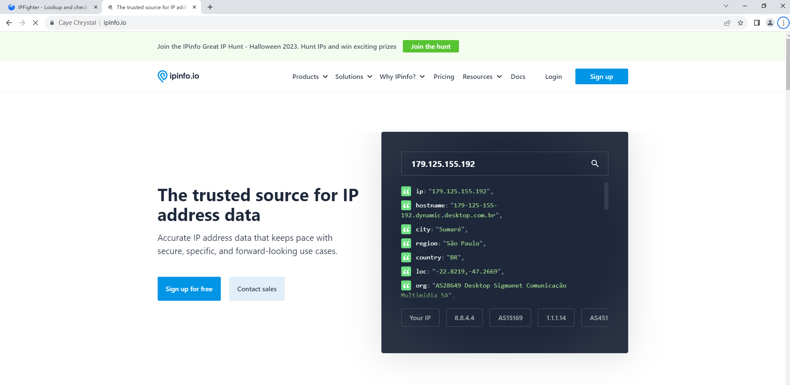Copy the loc field quote icon
This screenshot has height=385, width=790.
click(x=406, y=271)
